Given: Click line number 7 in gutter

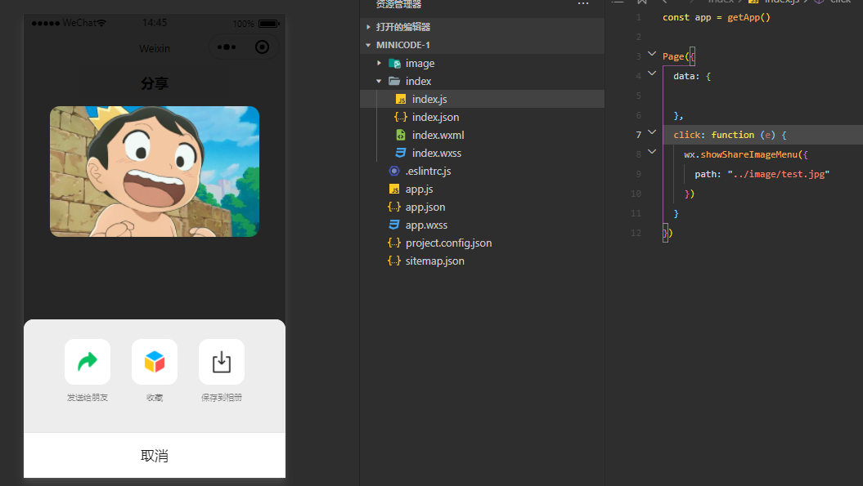Looking at the screenshot, I should [638, 135].
